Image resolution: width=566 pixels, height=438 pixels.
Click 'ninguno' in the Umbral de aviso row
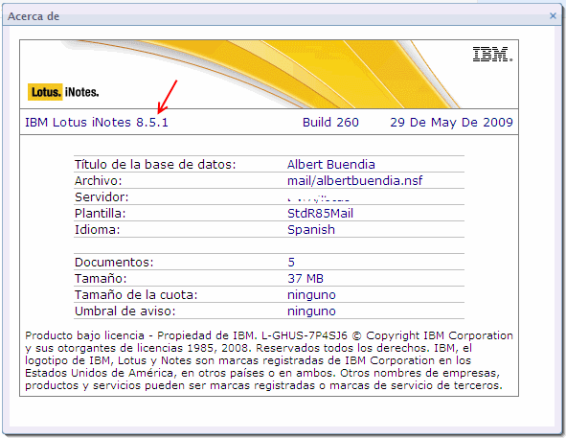[311, 311]
